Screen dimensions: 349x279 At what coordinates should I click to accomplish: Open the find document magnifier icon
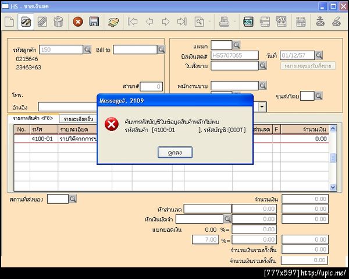(x=200, y=22)
